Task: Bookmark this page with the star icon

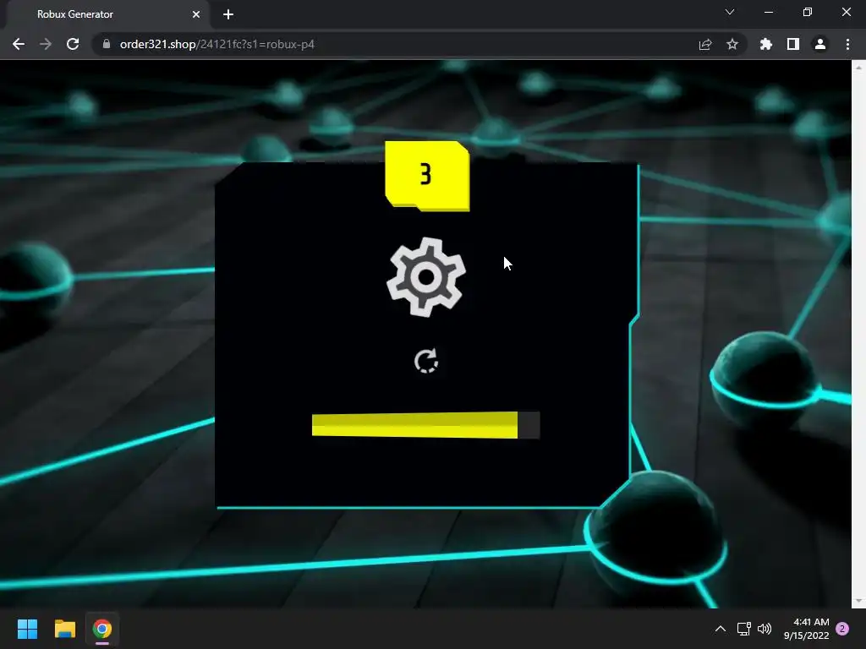Action: click(732, 44)
